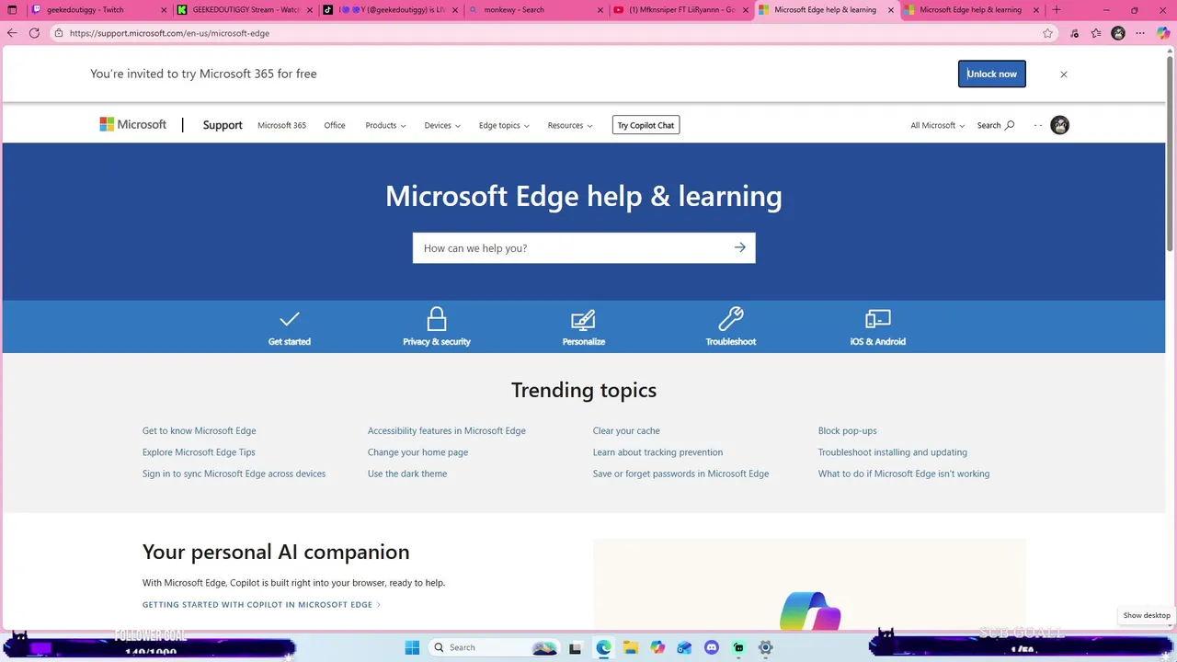Open Block pop-ups link
This screenshot has height=662, width=1177.
click(848, 430)
